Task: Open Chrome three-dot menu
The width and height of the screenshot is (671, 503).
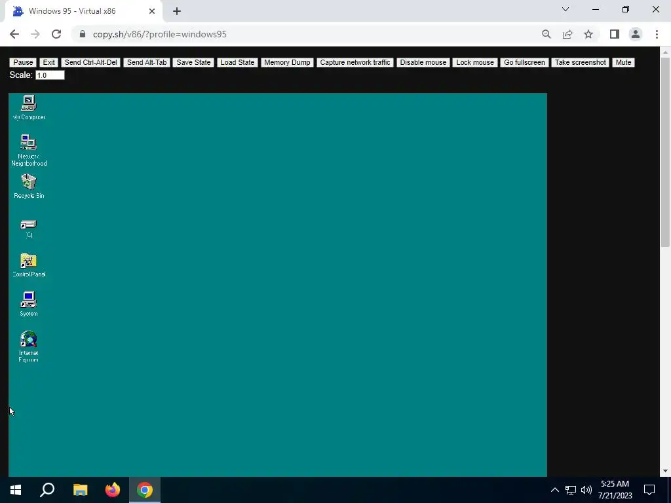Action: 657,34
